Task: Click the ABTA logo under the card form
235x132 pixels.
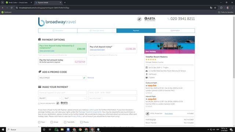Action: (x=64, y=103)
